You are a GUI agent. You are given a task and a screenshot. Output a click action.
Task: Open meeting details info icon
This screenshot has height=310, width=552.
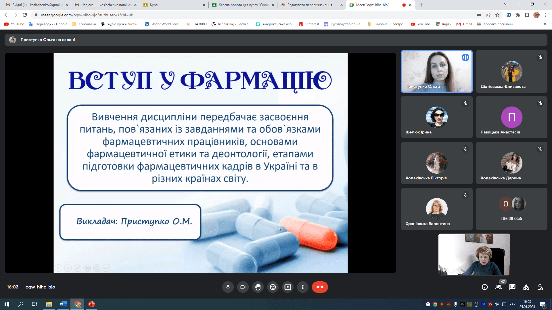[x=485, y=287]
